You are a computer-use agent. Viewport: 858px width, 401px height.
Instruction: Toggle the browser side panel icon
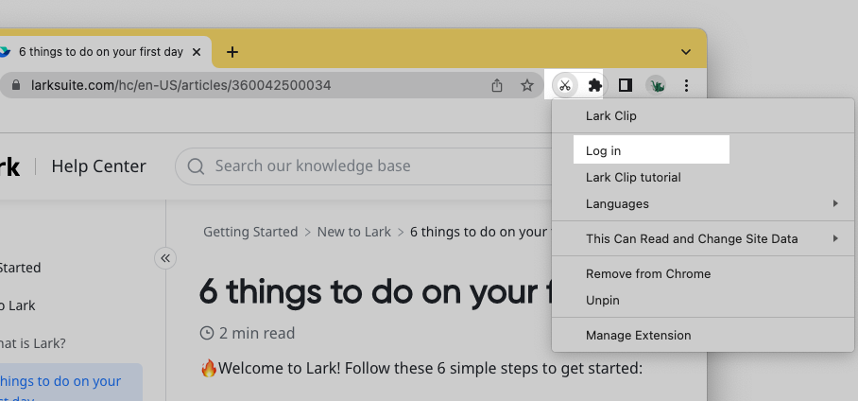[626, 85]
